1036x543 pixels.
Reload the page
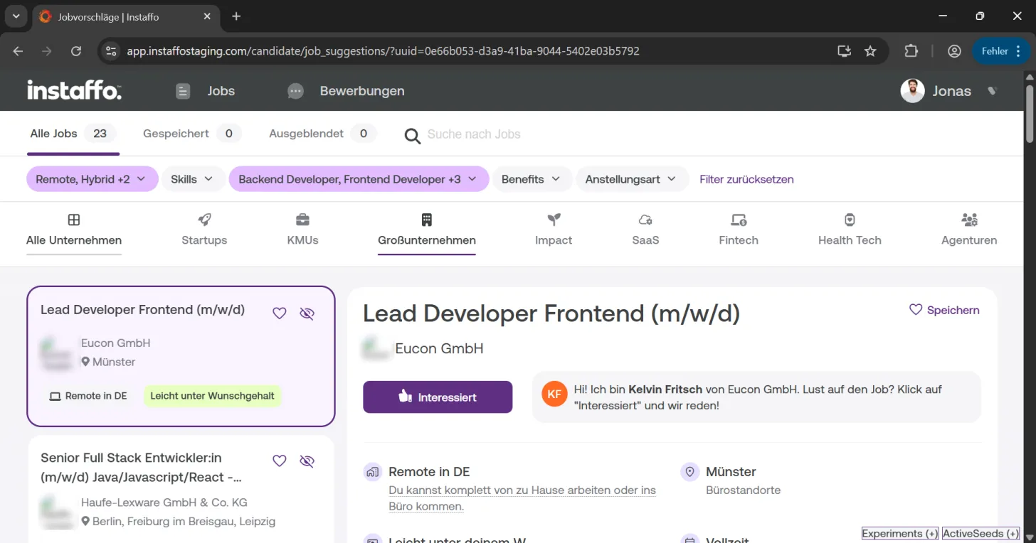coord(76,51)
